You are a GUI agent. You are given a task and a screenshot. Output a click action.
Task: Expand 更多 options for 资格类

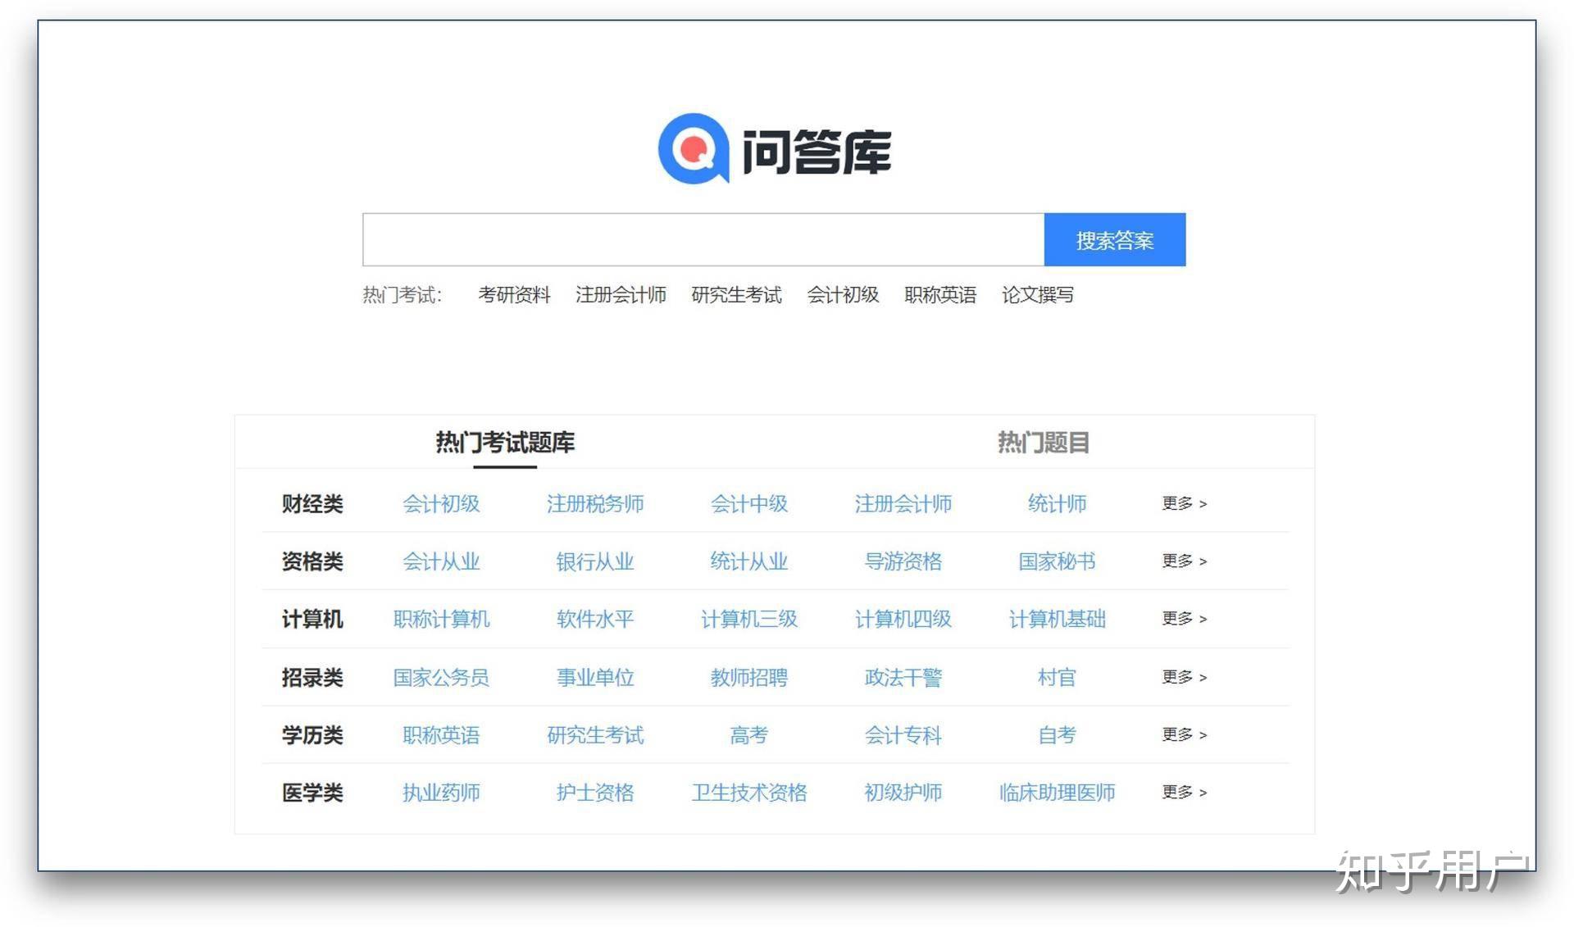[x=1183, y=561]
